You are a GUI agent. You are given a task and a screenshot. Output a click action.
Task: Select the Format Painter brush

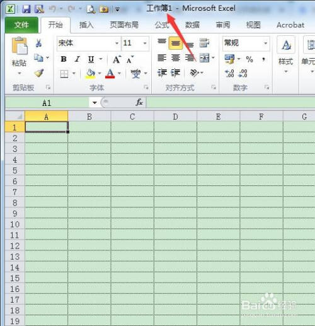[x=39, y=73]
